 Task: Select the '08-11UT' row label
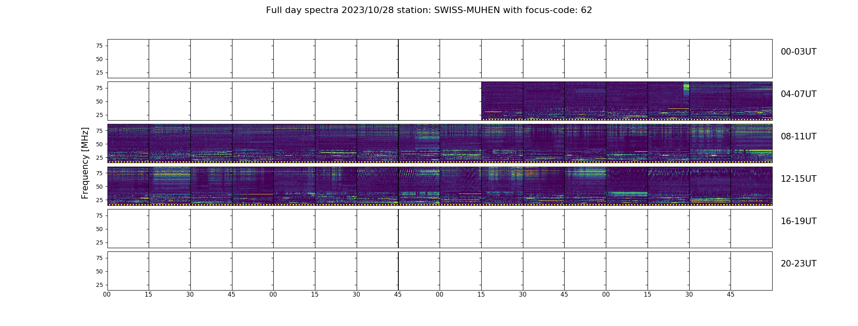[x=798, y=137]
